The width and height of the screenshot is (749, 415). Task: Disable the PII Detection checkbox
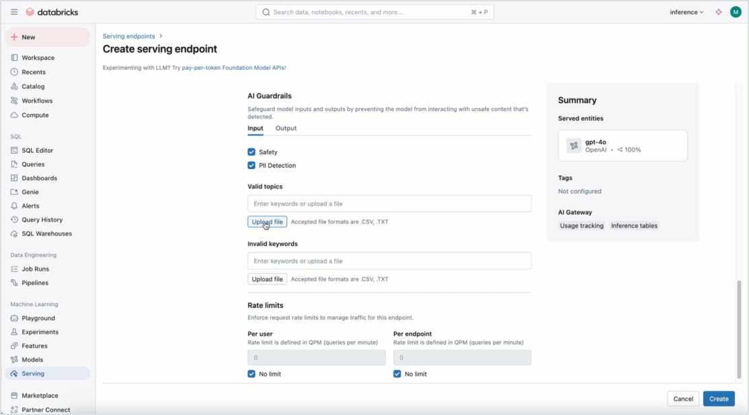pos(251,166)
